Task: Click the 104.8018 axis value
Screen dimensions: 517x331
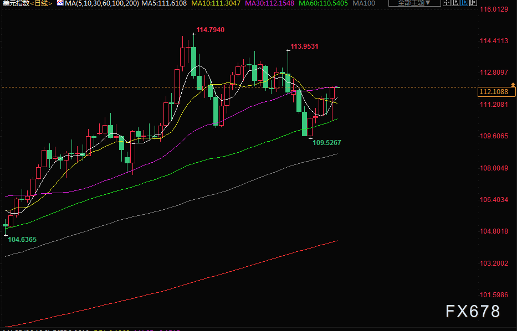Action: (494, 231)
